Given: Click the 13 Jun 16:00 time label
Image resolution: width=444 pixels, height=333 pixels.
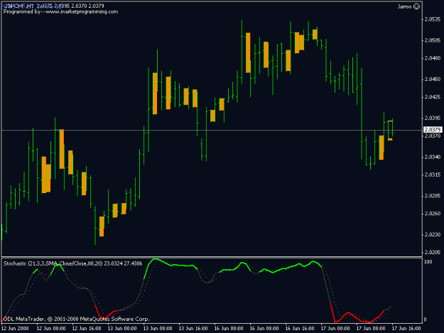Looking at the screenshot, I should click(x=193, y=328).
